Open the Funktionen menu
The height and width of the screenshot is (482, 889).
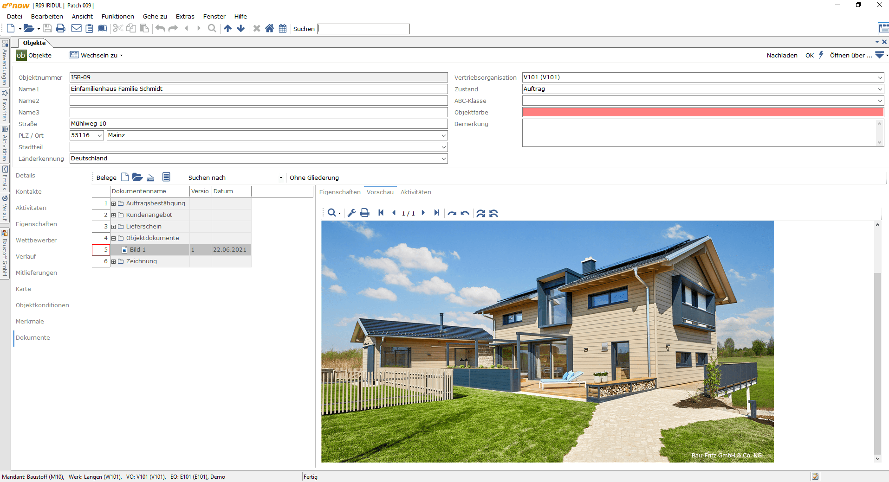pos(118,16)
